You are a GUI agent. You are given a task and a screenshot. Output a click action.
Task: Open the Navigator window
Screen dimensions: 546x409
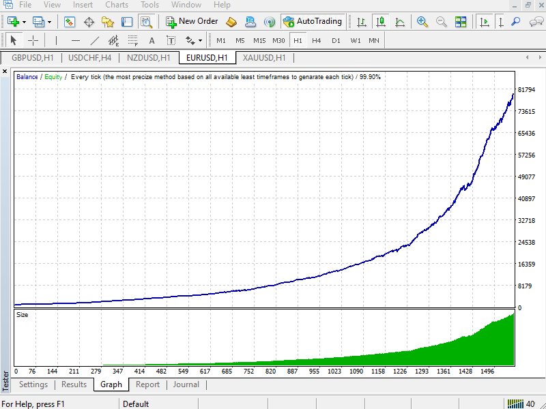click(x=107, y=21)
